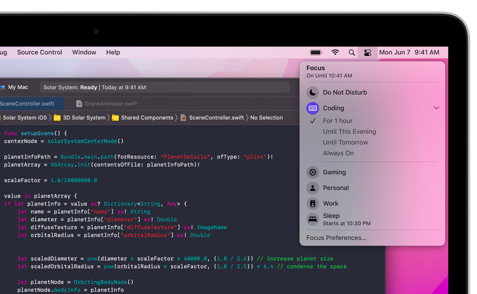Open the Source Control menu

click(39, 52)
